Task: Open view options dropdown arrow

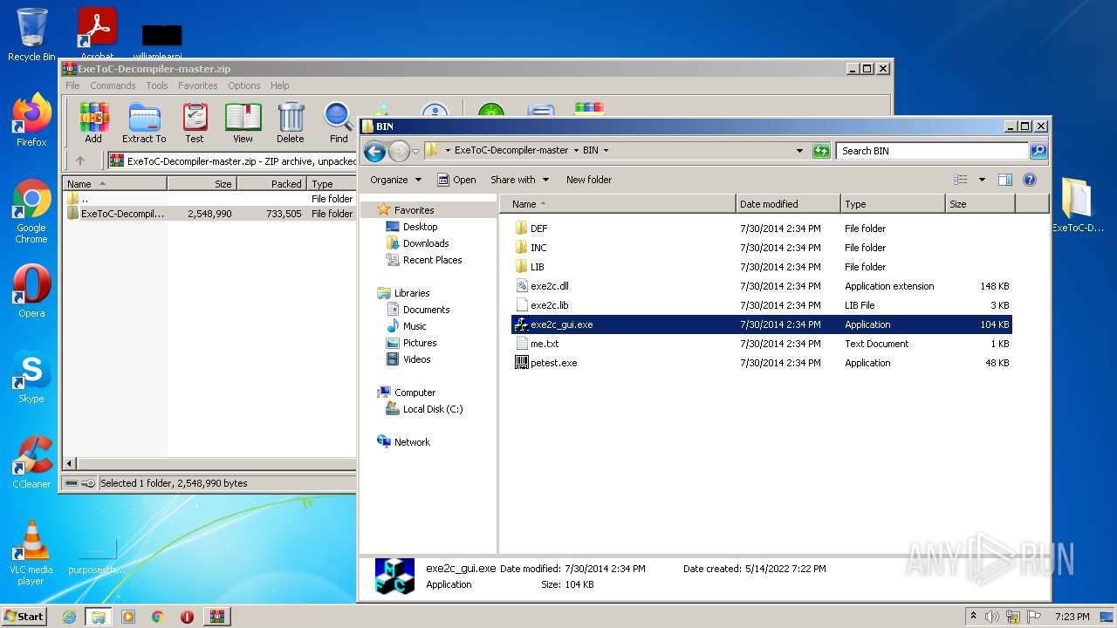Action: [x=982, y=180]
